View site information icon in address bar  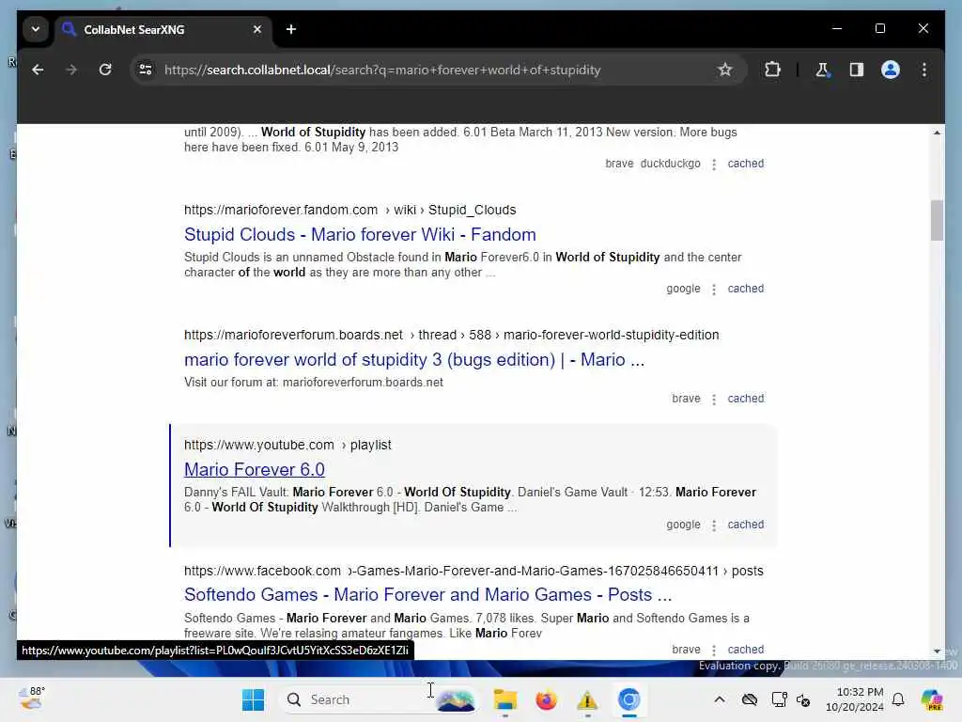[x=146, y=70]
